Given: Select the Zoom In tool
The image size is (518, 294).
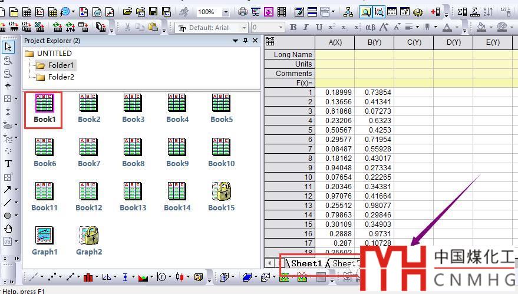Looking at the screenshot, I should (8, 61).
